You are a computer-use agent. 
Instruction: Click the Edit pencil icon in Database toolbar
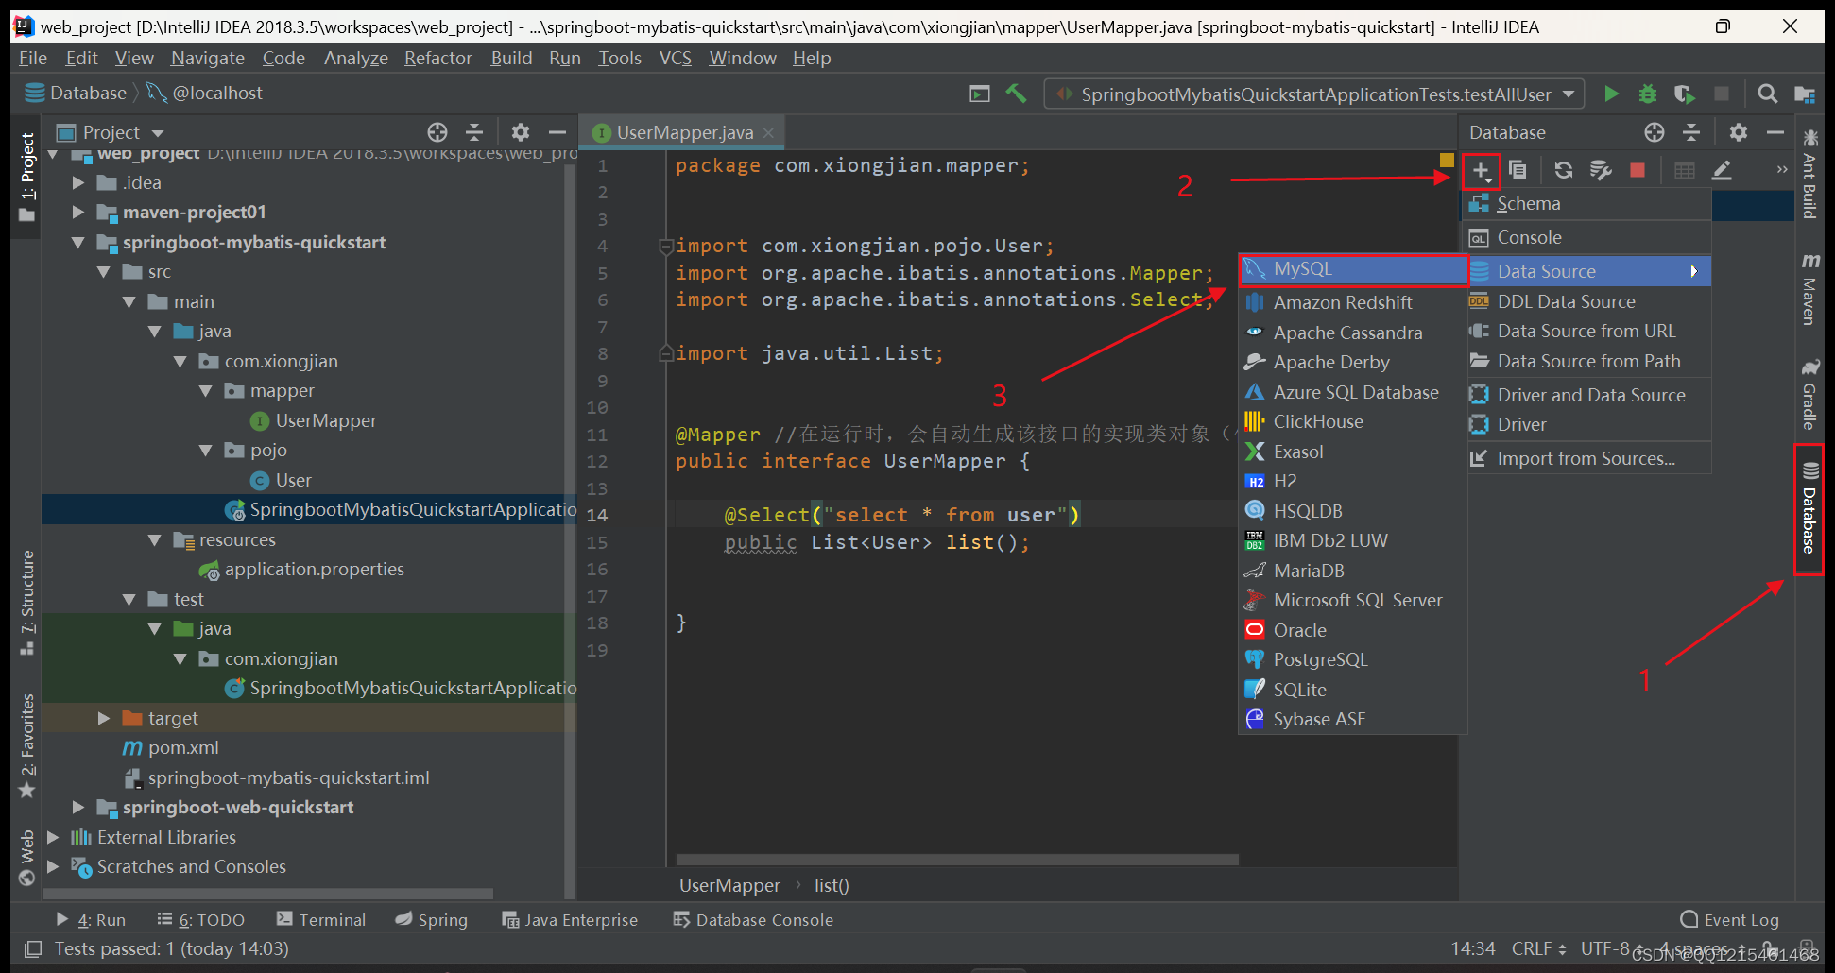click(1722, 170)
